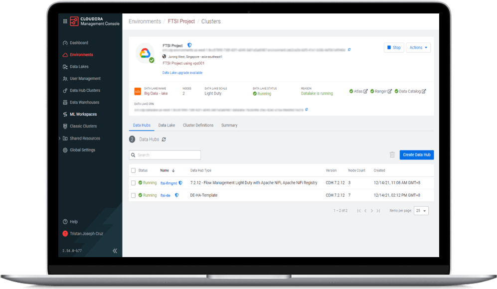The height and width of the screenshot is (289, 497).
Task: Open the Summary tab
Action: coord(229,126)
